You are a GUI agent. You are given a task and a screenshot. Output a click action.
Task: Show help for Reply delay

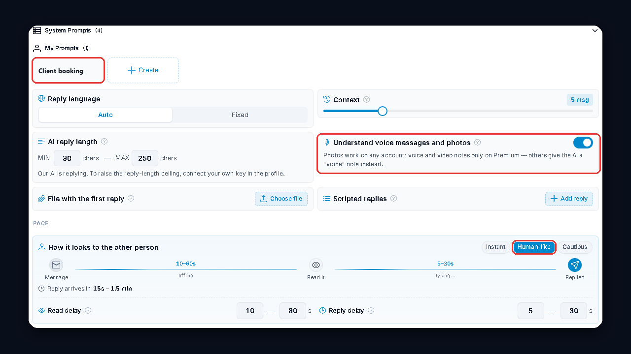(x=371, y=311)
